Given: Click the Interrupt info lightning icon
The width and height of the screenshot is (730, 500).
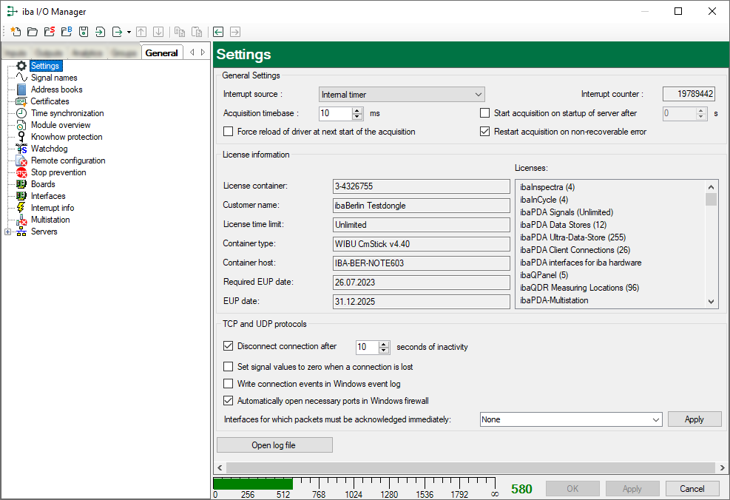Looking at the screenshot, I should pos(21,208).
